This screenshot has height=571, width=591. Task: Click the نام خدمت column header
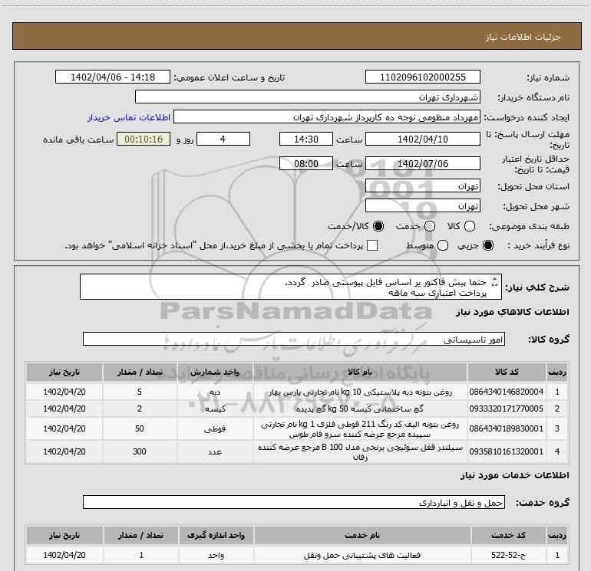(x=362, y=535)
